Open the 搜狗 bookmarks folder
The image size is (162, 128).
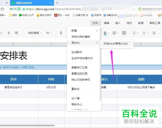coord(13,15)
